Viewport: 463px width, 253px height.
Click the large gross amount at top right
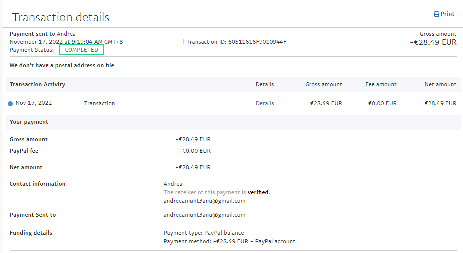pos(433,42)
